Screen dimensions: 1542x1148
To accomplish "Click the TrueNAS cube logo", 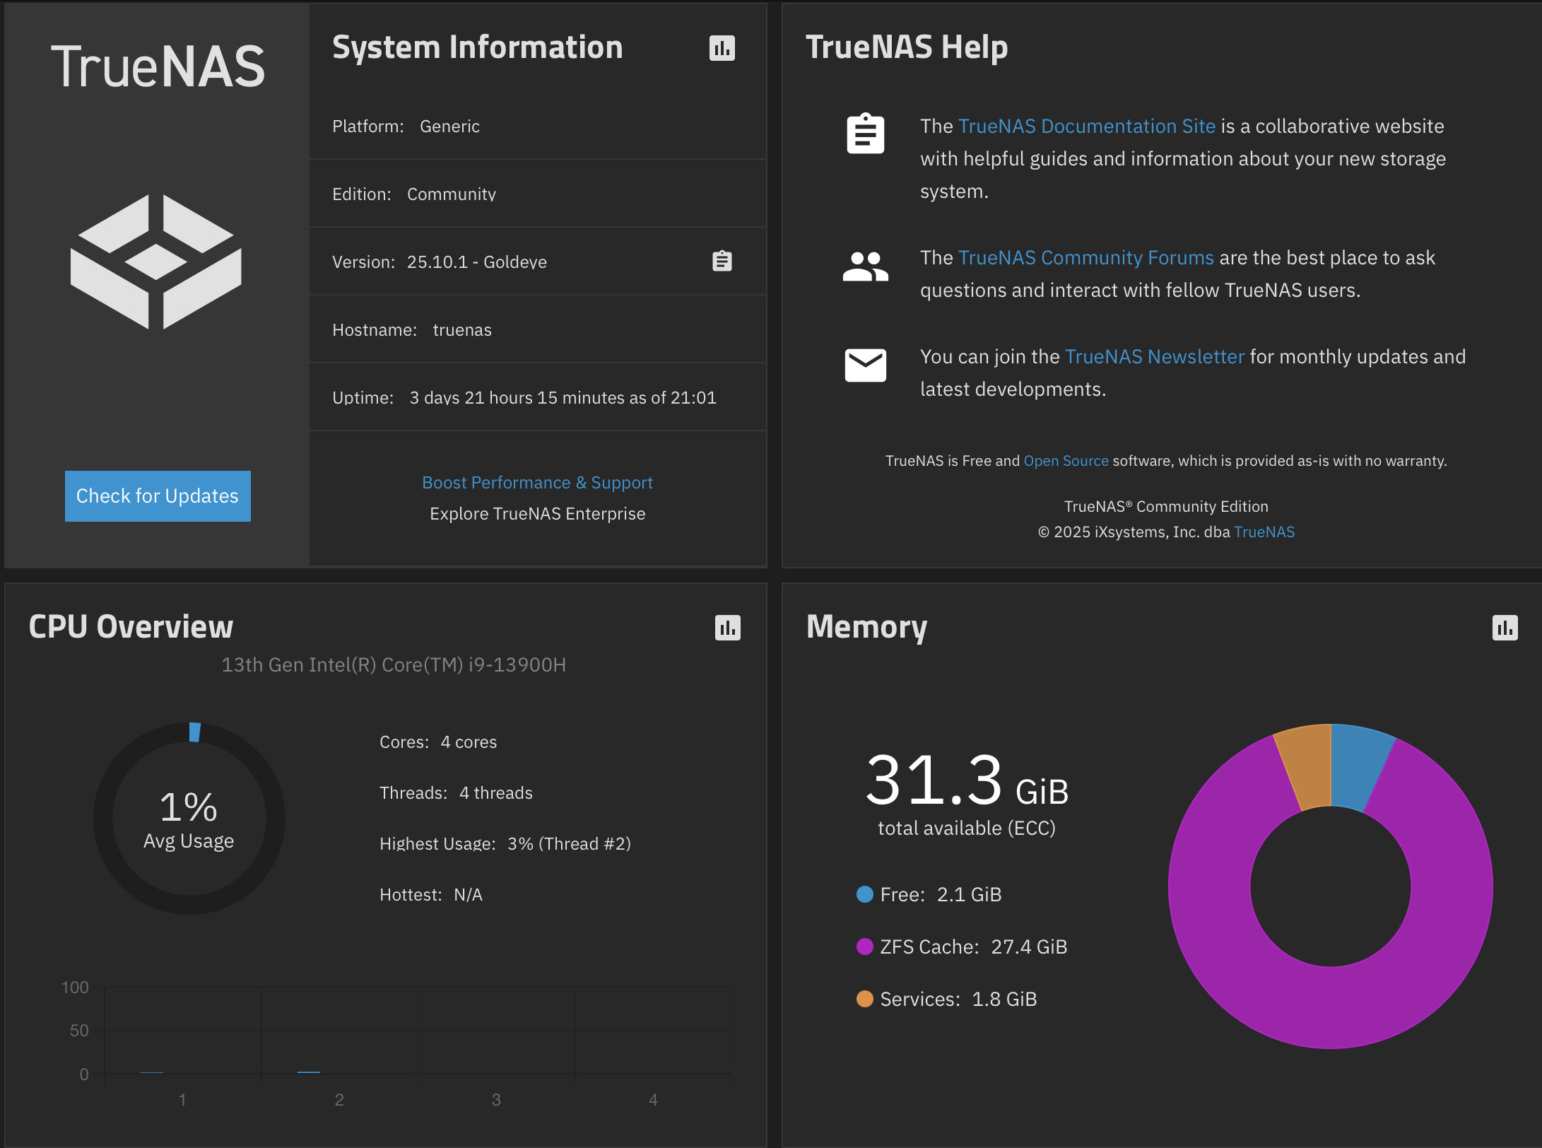I will click(x=156, y=262).
